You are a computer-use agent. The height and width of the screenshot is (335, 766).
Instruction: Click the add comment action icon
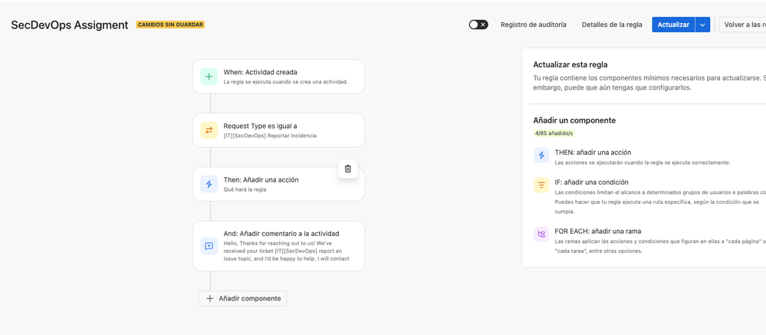pos(209,246)
